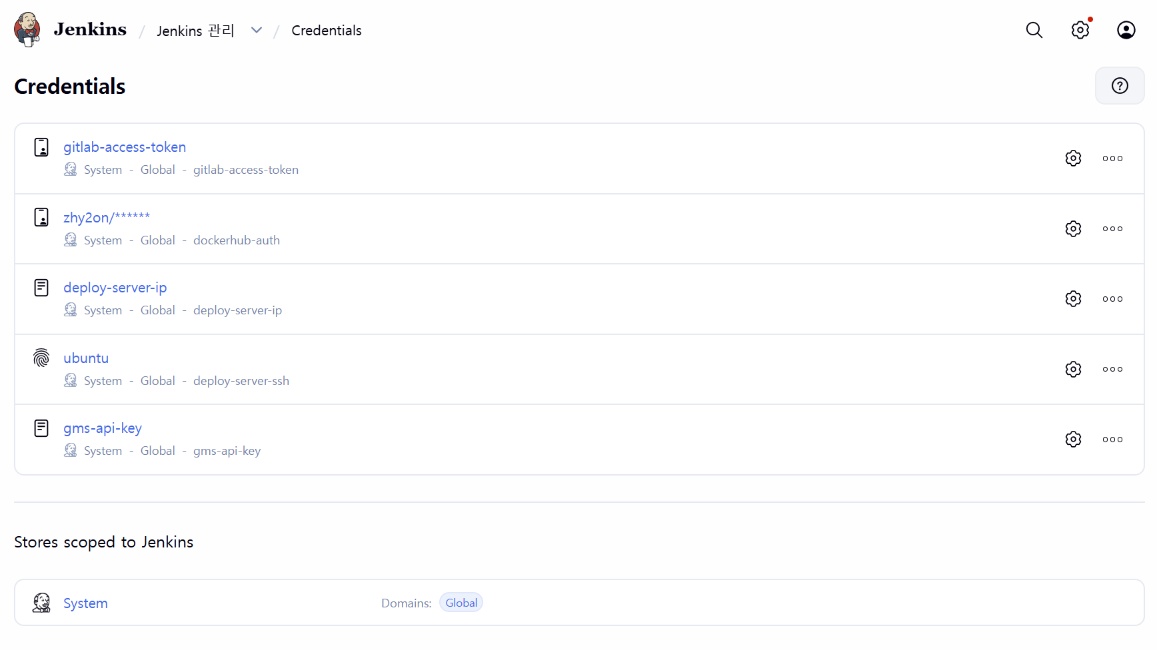Click Global under deploy-server-ip row

point(158,310)
